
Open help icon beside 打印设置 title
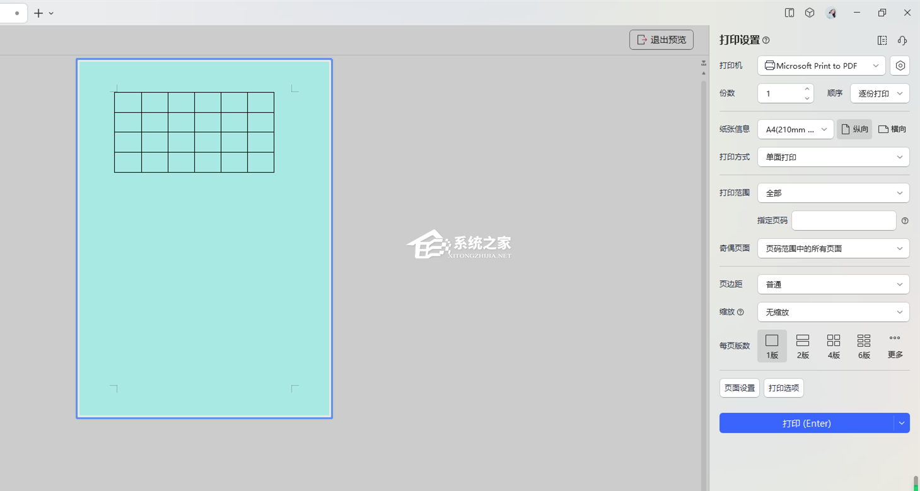click(x=766, y=40)
